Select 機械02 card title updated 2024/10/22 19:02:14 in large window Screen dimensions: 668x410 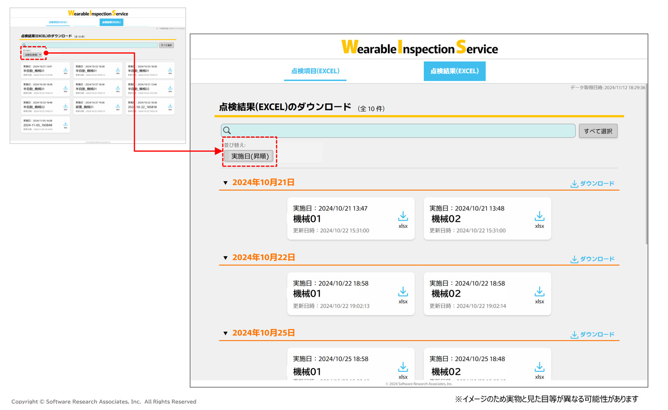[x=446, y=293]
